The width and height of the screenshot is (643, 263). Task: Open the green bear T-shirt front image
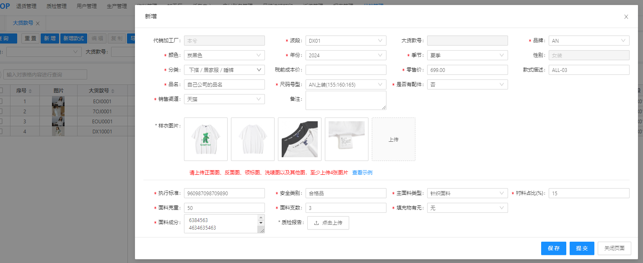click(x=206, y=139)
